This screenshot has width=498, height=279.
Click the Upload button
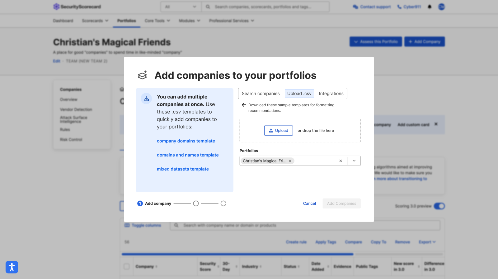click(279, 131)
